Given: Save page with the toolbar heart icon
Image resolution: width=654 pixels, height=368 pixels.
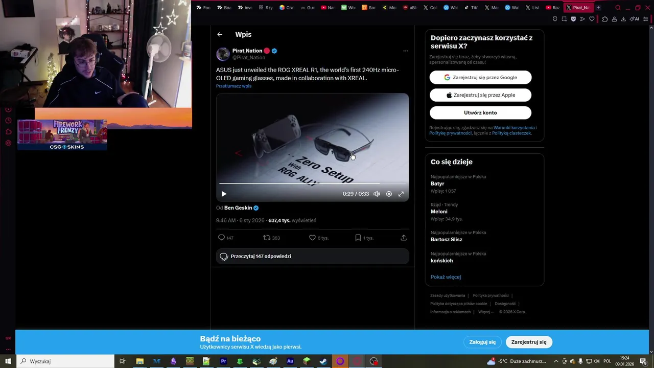Looking at the screenshot, I should [592, 19].
